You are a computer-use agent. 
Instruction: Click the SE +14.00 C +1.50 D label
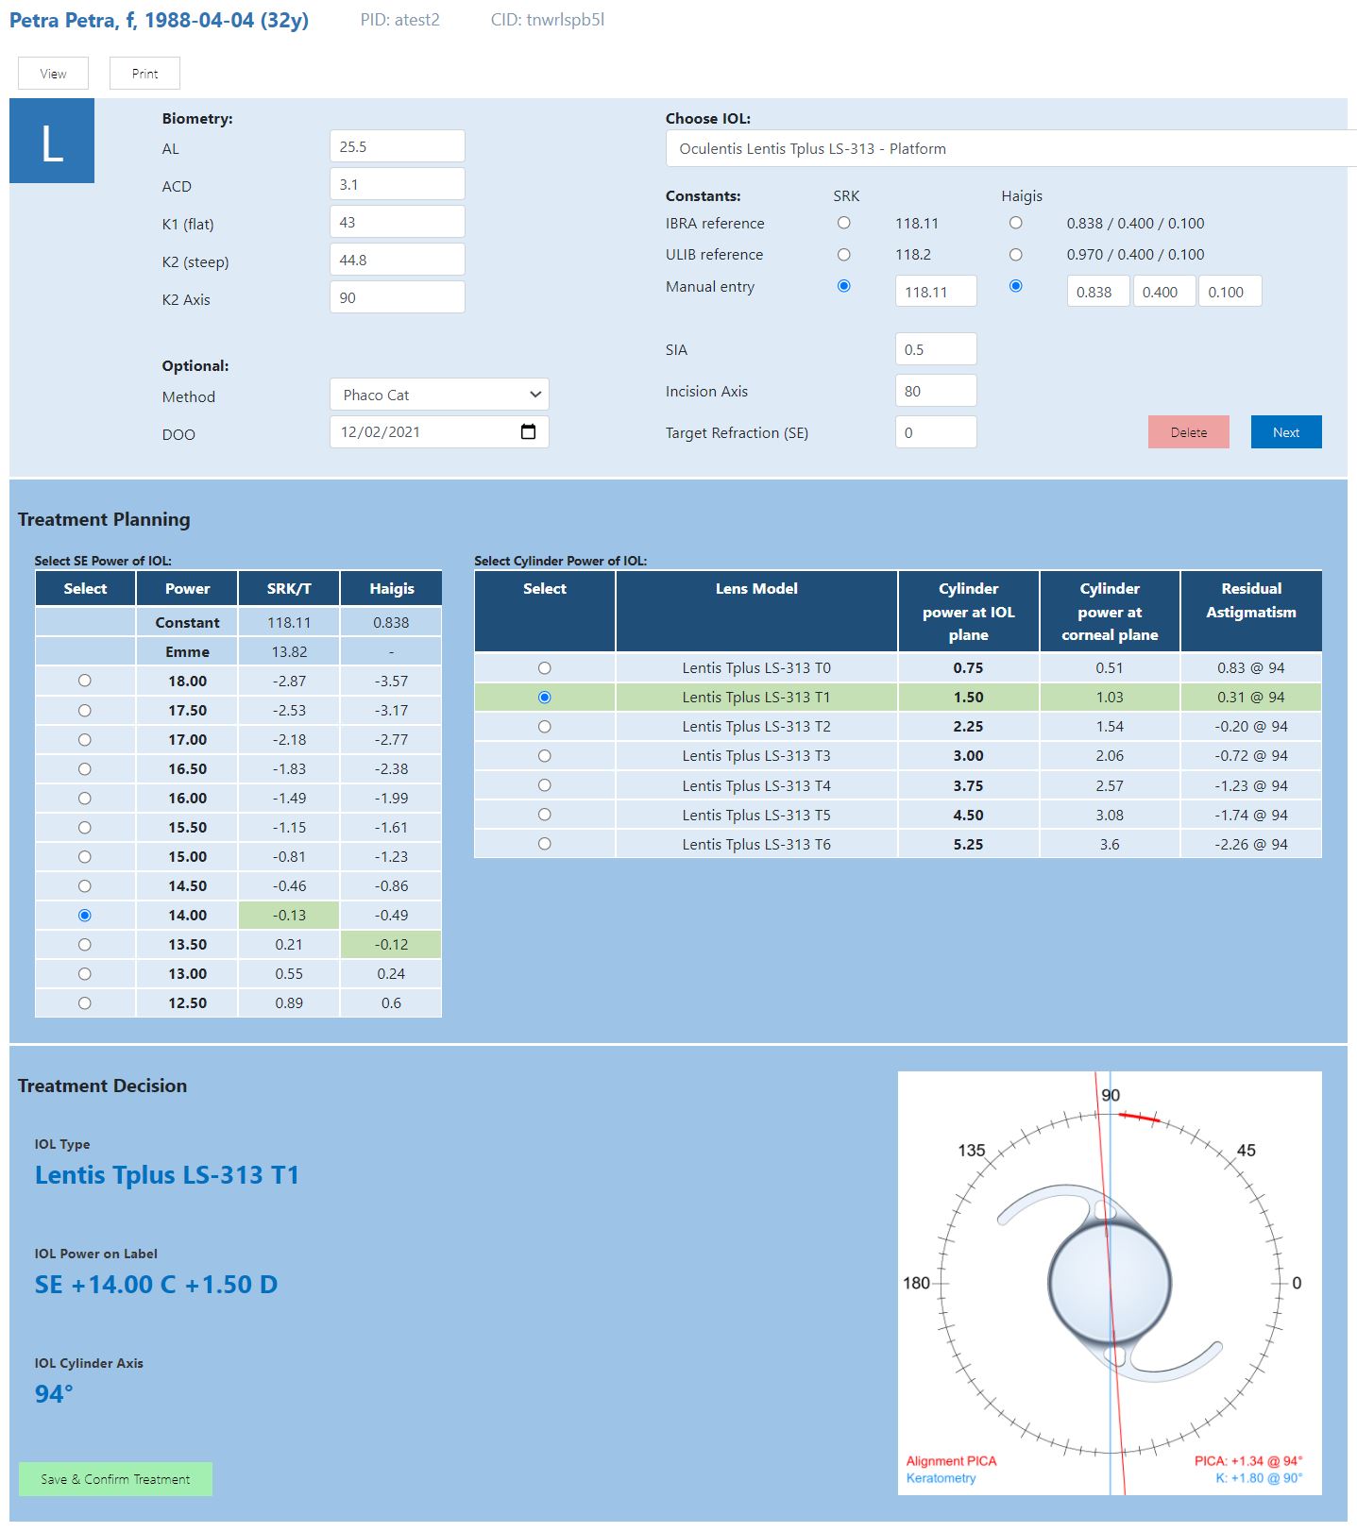pos(157,1284)
